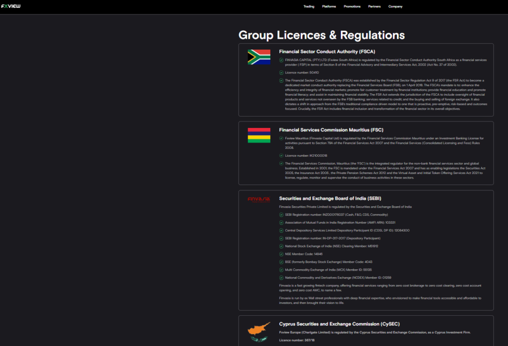Click check icon beside NSE Clearing Member line
508x346 pixels.
coord(281,246)
